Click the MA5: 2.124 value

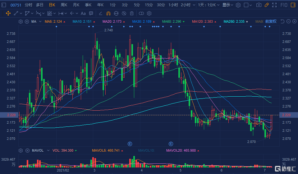point(53,21)
